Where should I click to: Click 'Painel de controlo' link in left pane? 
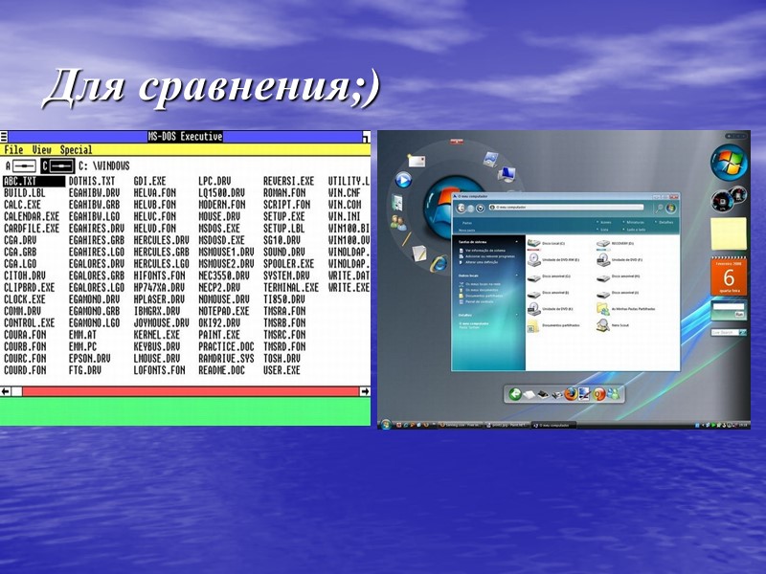tap(475, 302)
